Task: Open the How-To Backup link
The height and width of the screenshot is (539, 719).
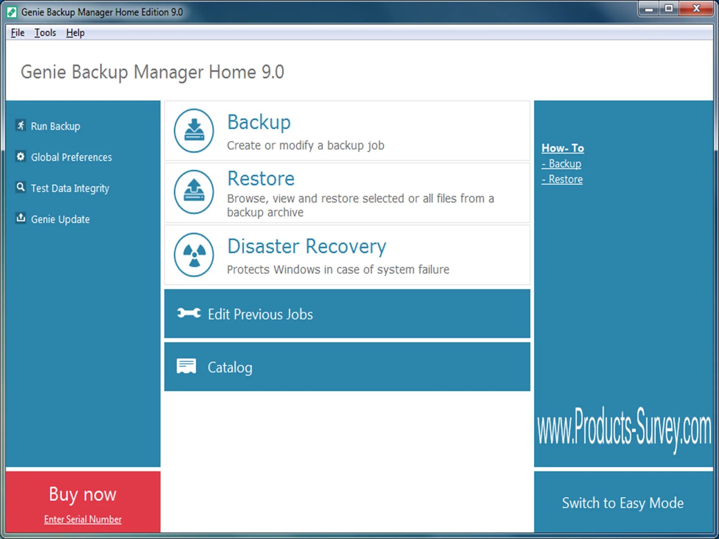Action: 562,164
